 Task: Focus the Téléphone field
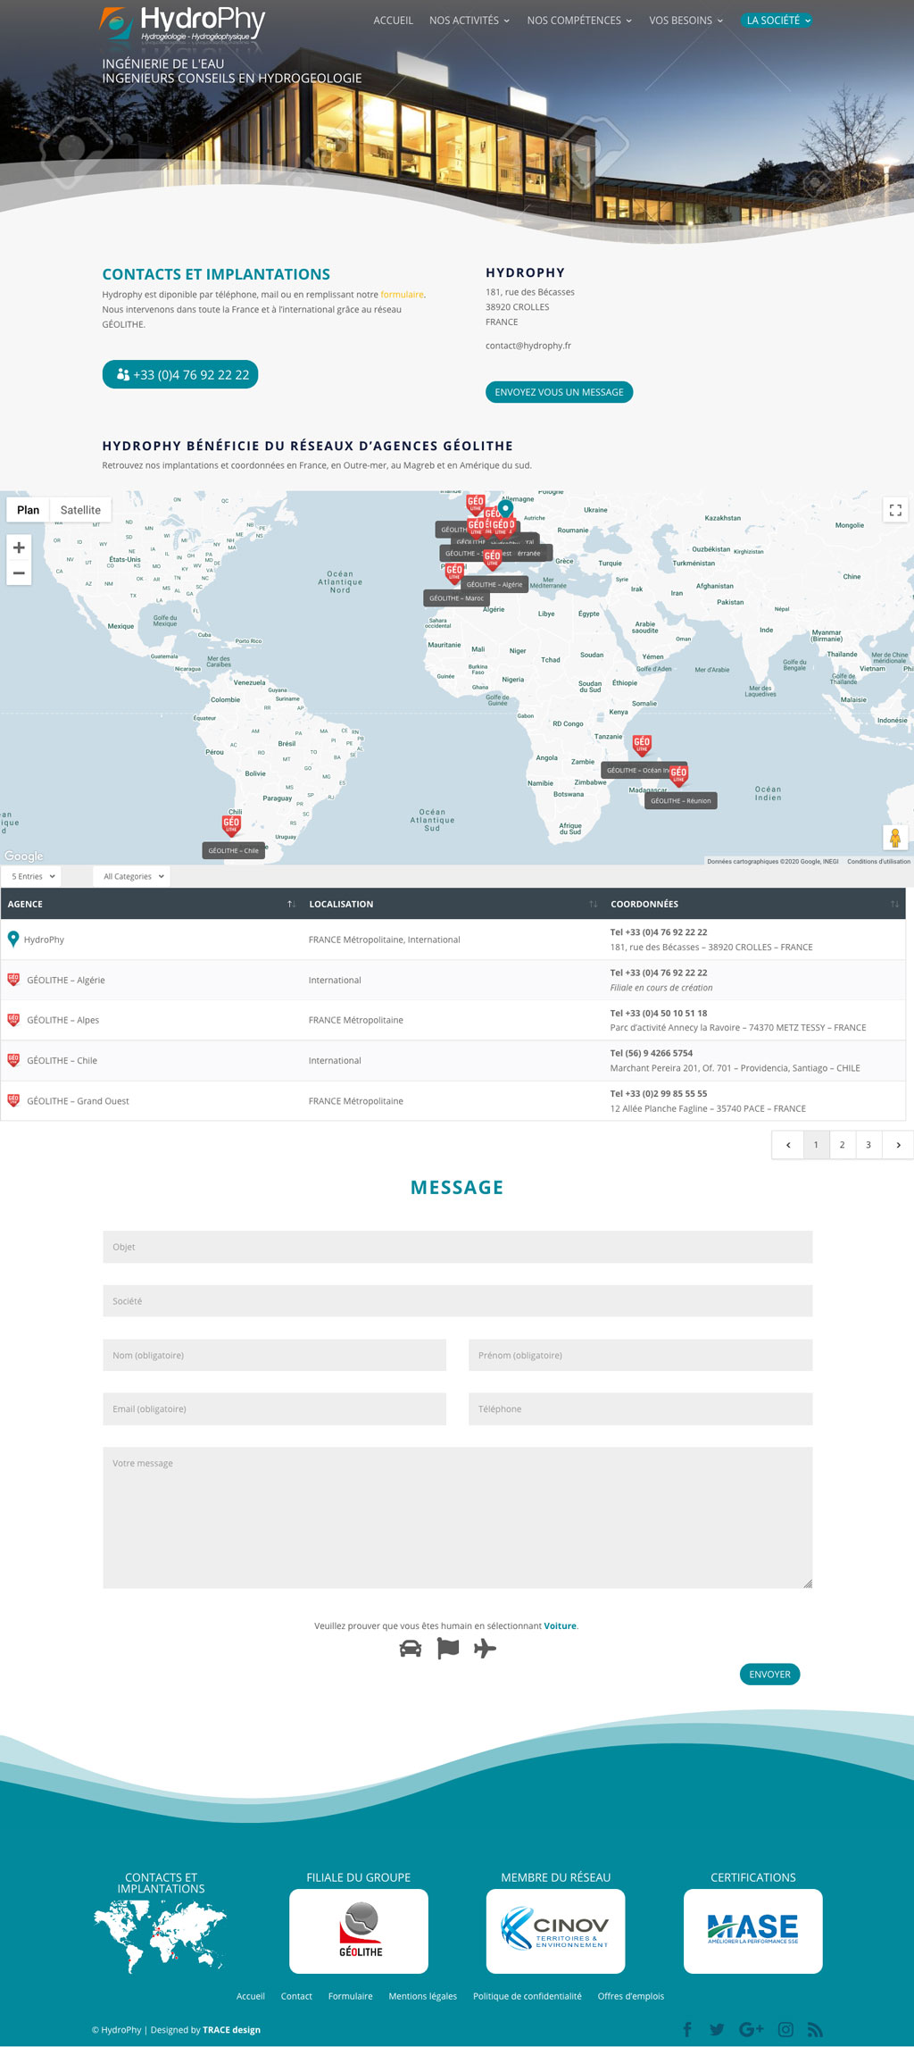click(x=640, y=1408)
